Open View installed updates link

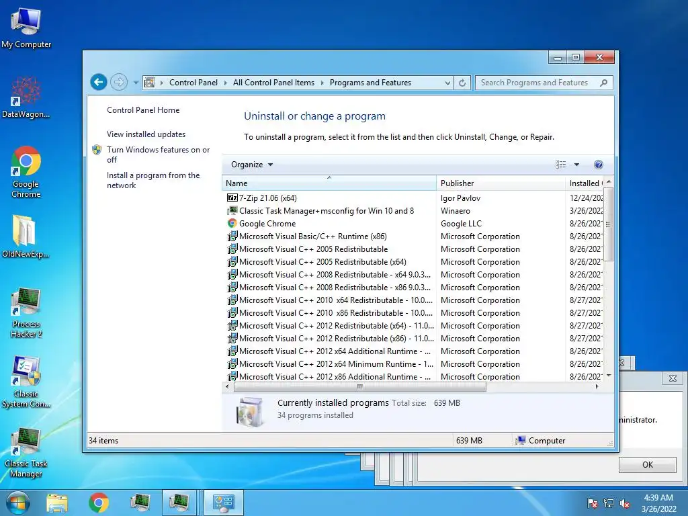[146, 134]
